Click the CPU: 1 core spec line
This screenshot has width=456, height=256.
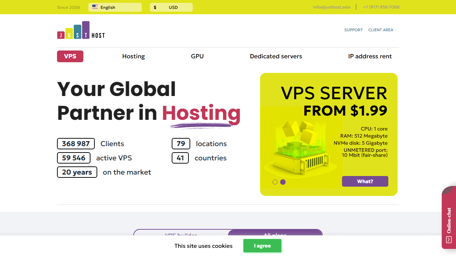tap(374, 129)
